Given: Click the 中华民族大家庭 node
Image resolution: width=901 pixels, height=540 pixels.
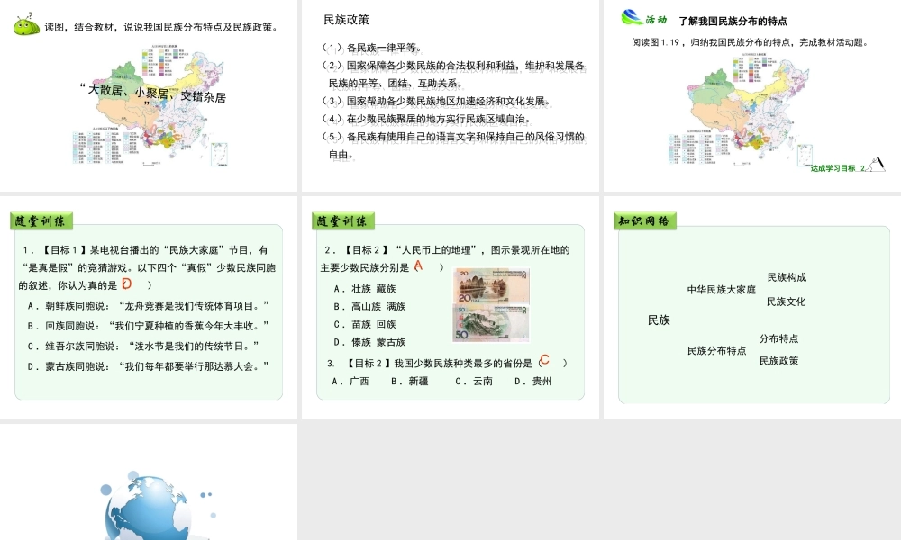Looking at the screenshot, I should (722, 290).
